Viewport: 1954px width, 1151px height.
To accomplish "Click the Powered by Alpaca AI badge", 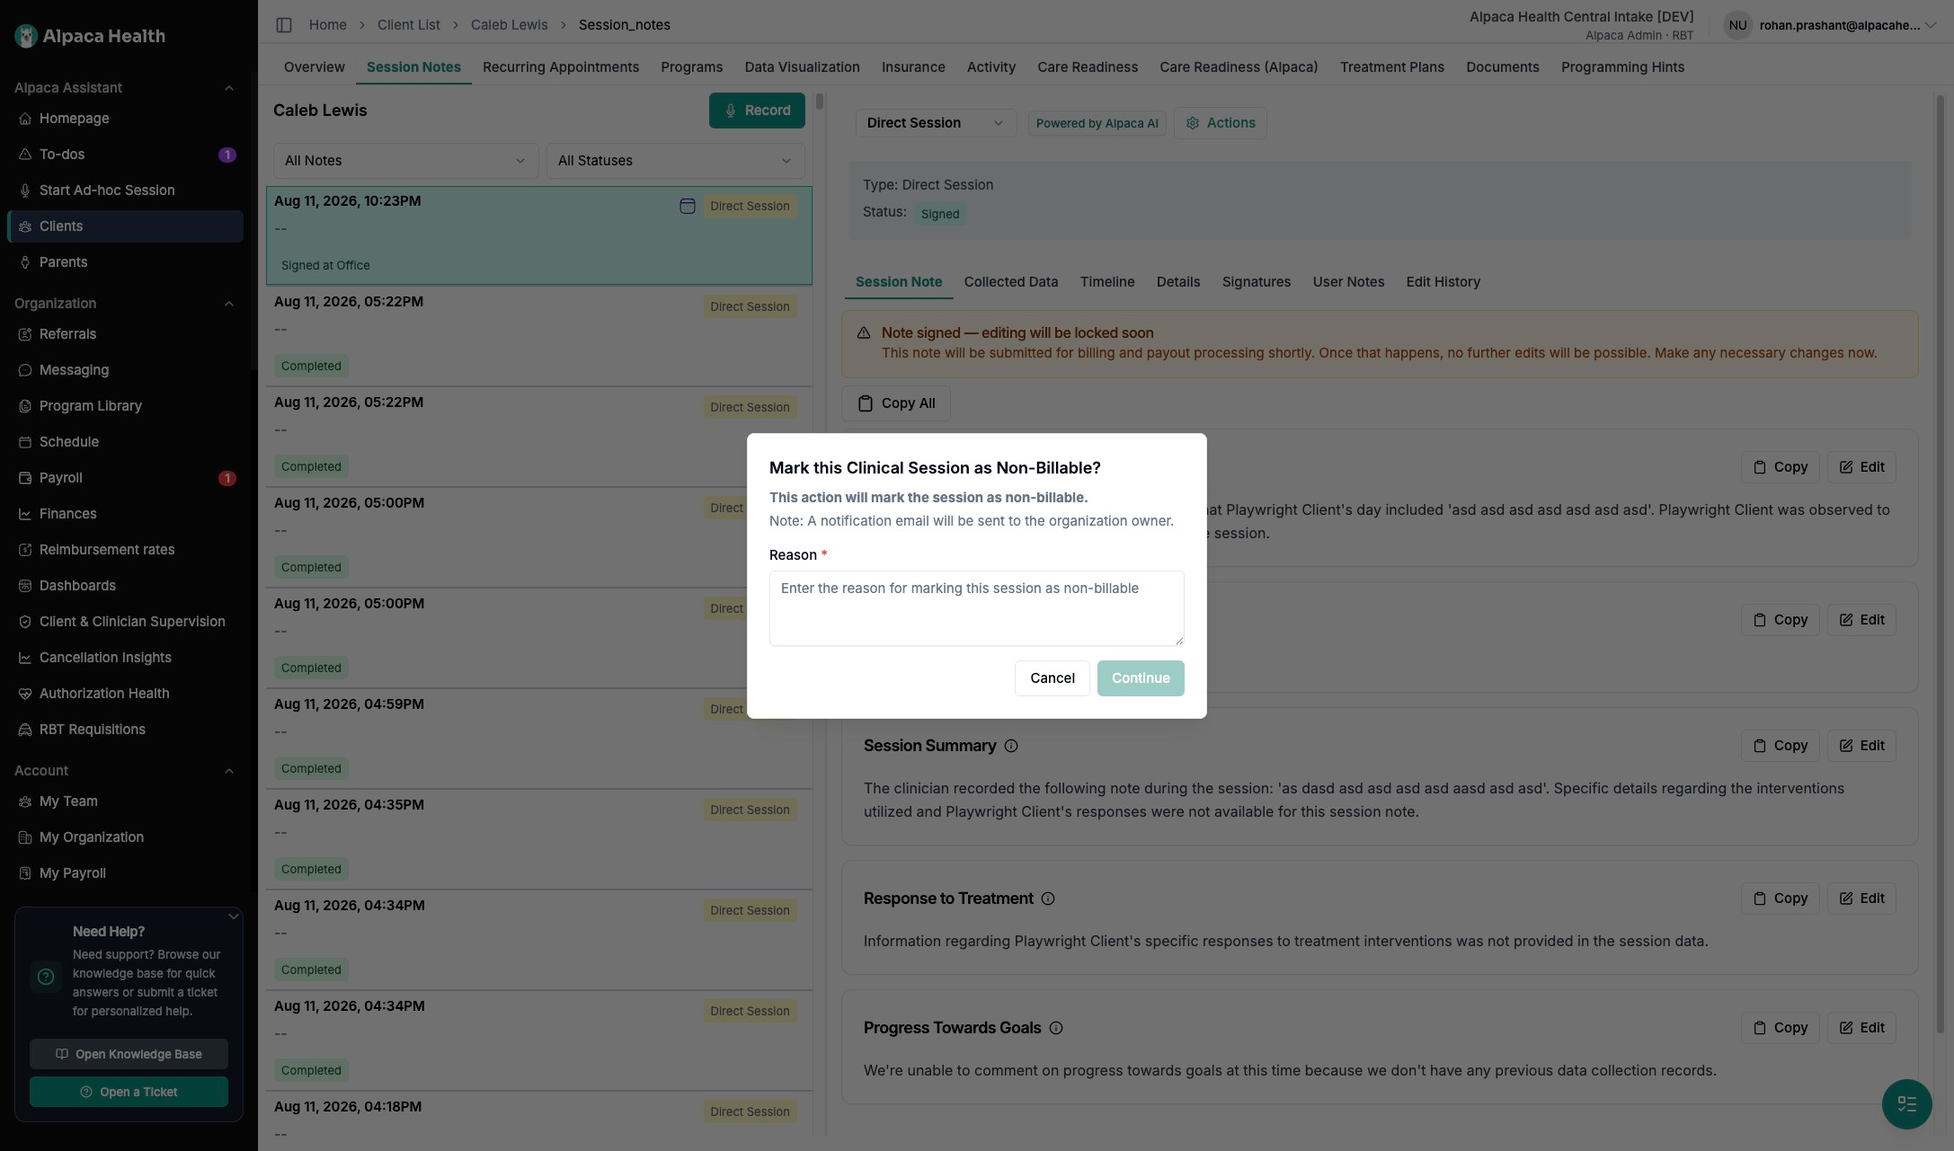I will 1097,123.
